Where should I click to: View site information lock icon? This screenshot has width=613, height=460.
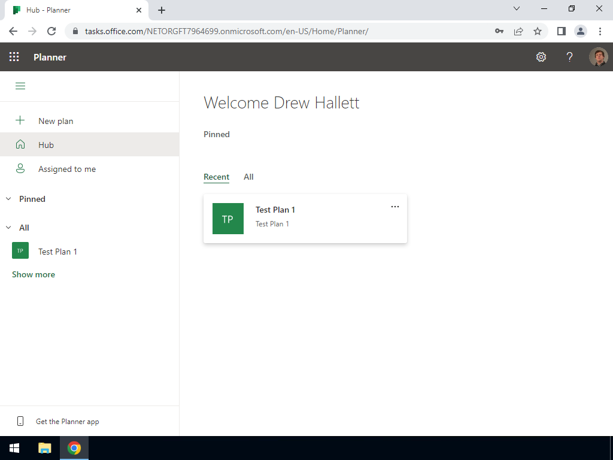tap(75, 31)
